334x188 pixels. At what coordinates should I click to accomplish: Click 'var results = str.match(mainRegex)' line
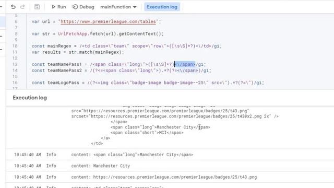tap(78, 52)
